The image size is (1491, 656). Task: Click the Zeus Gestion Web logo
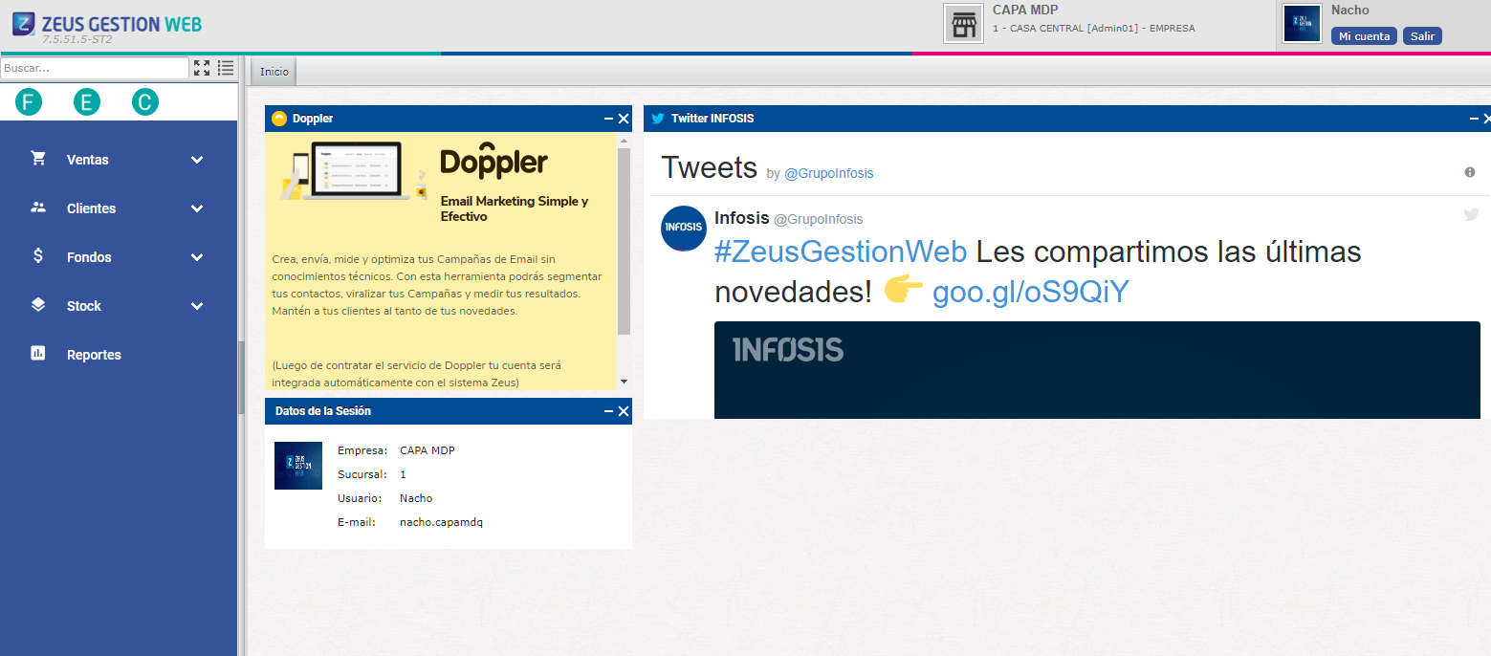107,26
